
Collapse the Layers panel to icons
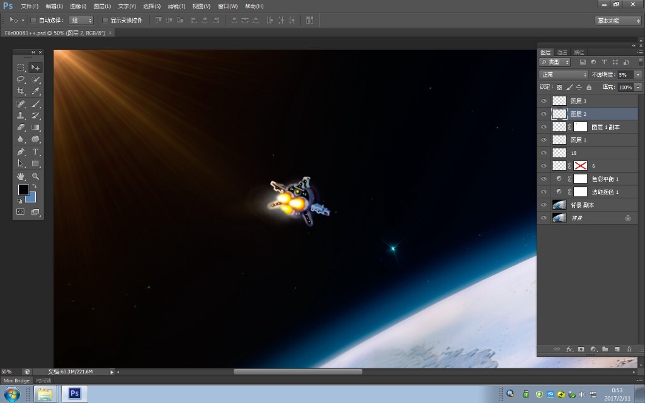[x=634, y=45]
